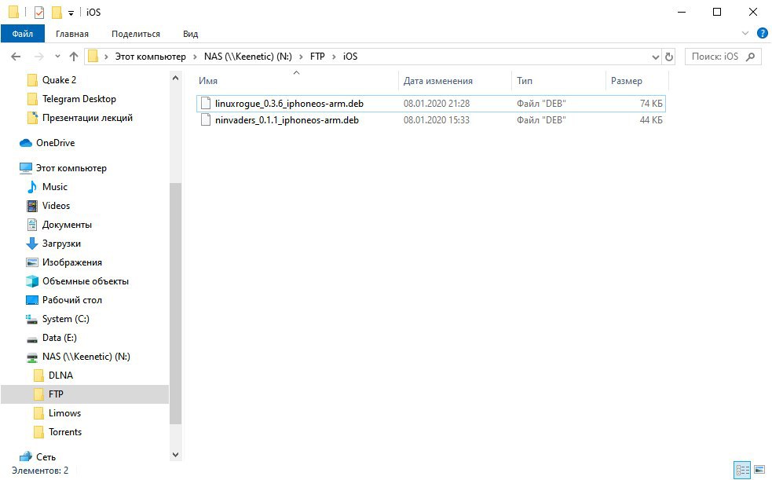
Task: Click the Properties checkmark icon in title bar
Action: coord(39,12)
